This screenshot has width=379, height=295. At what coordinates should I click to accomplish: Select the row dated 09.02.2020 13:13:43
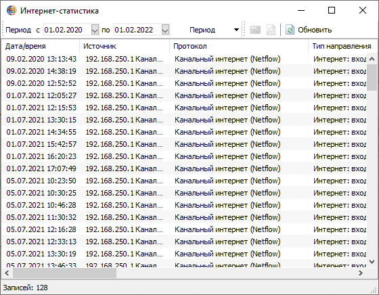point(184,59)
